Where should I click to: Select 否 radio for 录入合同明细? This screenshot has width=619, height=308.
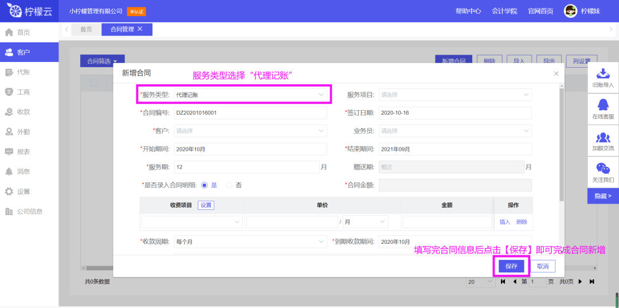coord(229,185)
